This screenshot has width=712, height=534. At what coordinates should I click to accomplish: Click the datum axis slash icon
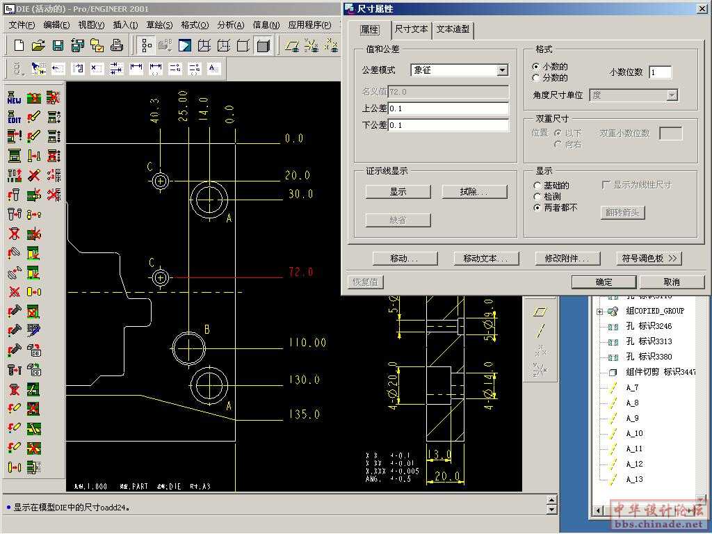pyautogui.click(x=540, y=330)
